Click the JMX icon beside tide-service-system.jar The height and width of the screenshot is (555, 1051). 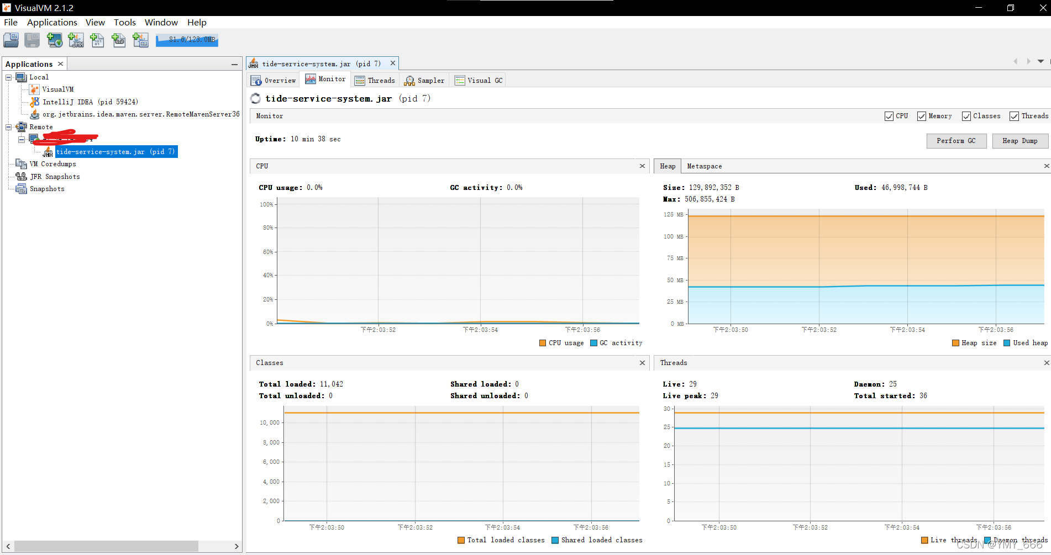point(48,152)
